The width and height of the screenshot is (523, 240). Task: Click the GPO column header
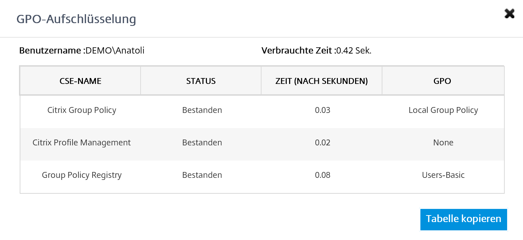point(442,81)
